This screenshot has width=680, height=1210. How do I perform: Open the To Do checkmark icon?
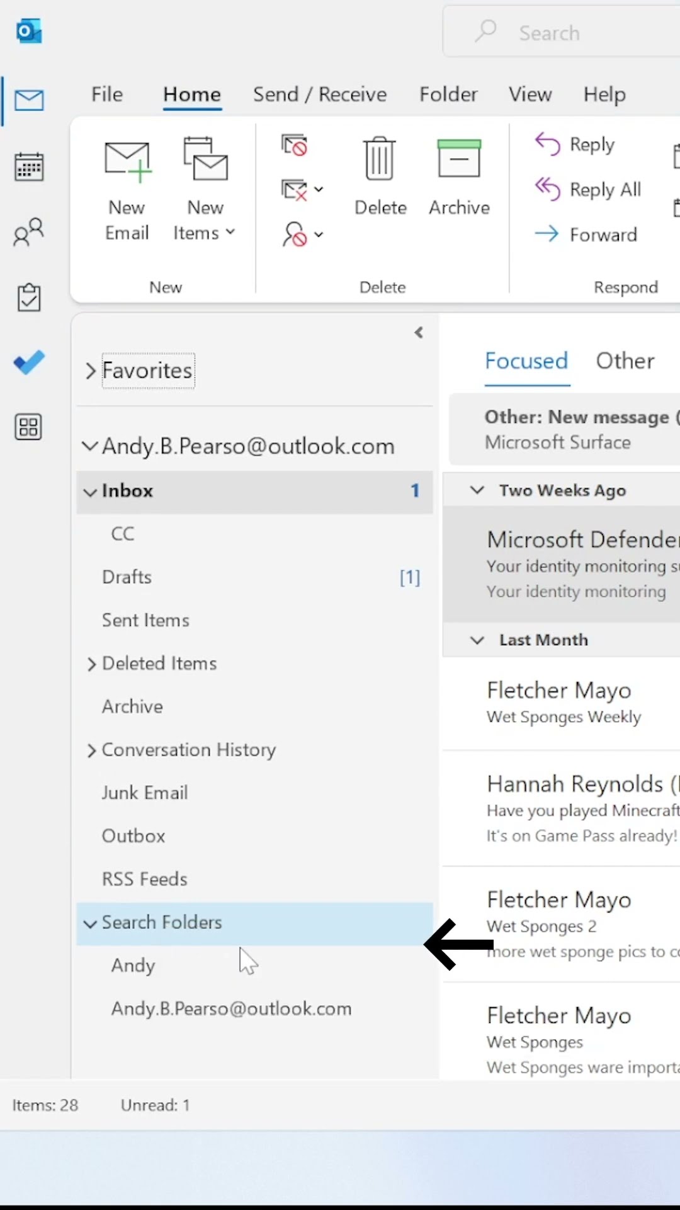click(29, 362)
